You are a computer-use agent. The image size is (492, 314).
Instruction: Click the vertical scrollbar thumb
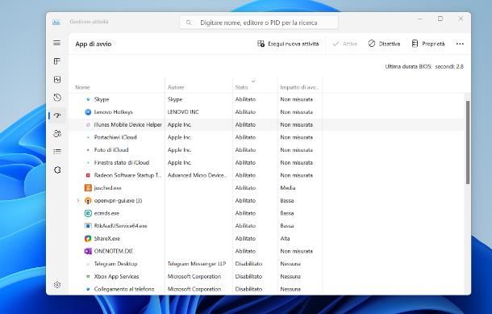click(x=468, y=142)
